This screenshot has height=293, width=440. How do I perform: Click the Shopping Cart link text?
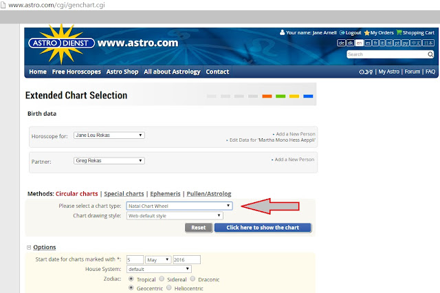(x=419, y=33)
